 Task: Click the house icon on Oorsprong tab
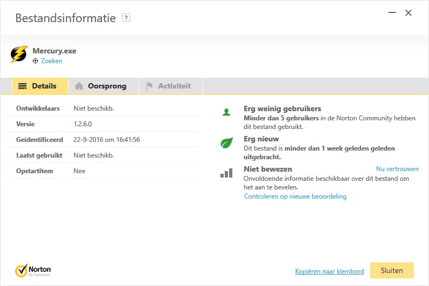coord(79,86)
